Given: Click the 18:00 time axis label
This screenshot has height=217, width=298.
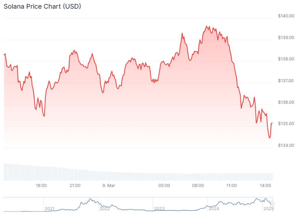Looking at the screenshot, I should point(41,185).
